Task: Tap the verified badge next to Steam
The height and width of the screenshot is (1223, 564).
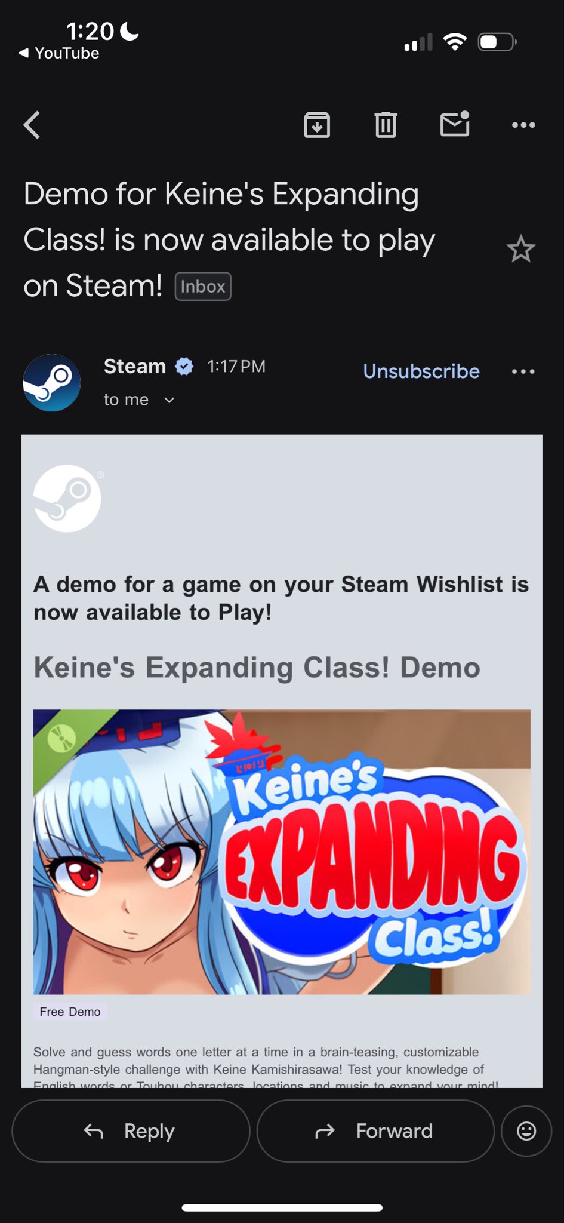Action: pos(184,366)
